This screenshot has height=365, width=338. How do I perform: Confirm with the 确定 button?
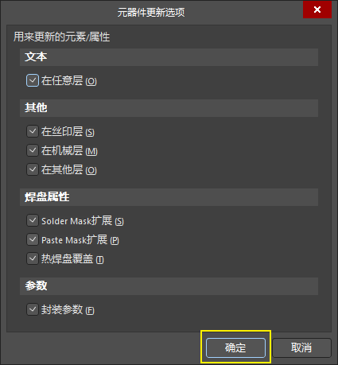[x=235, y=348]
